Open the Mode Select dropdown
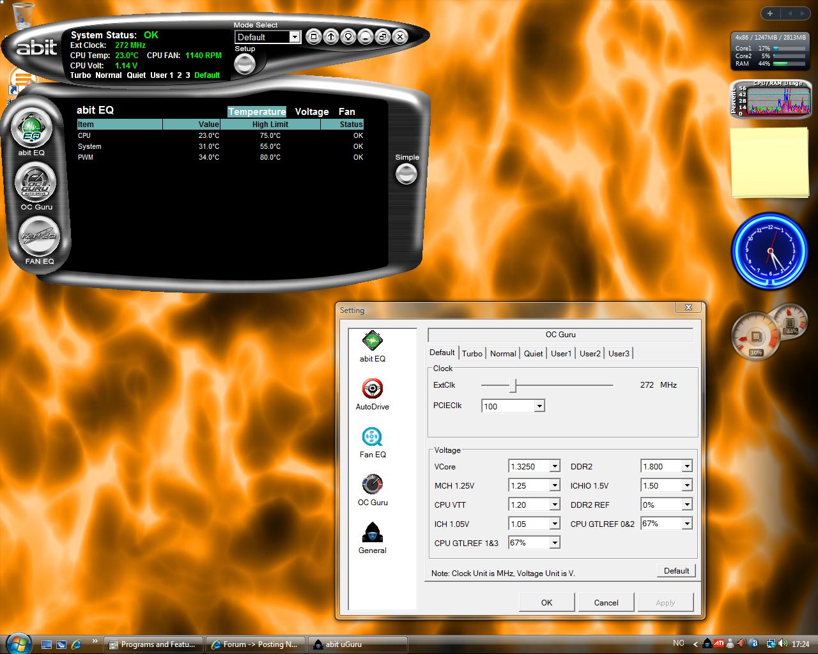Image resolution: width=818 pixels, height=654 pixels. [295, 37]
